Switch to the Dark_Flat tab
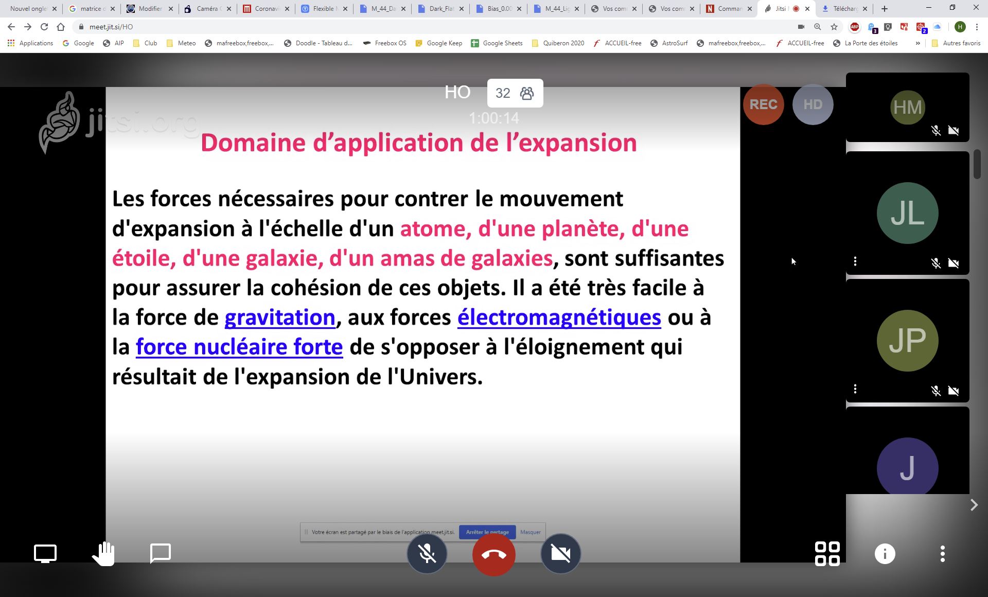The image size is (988, 597). click(x=441, y=9)
